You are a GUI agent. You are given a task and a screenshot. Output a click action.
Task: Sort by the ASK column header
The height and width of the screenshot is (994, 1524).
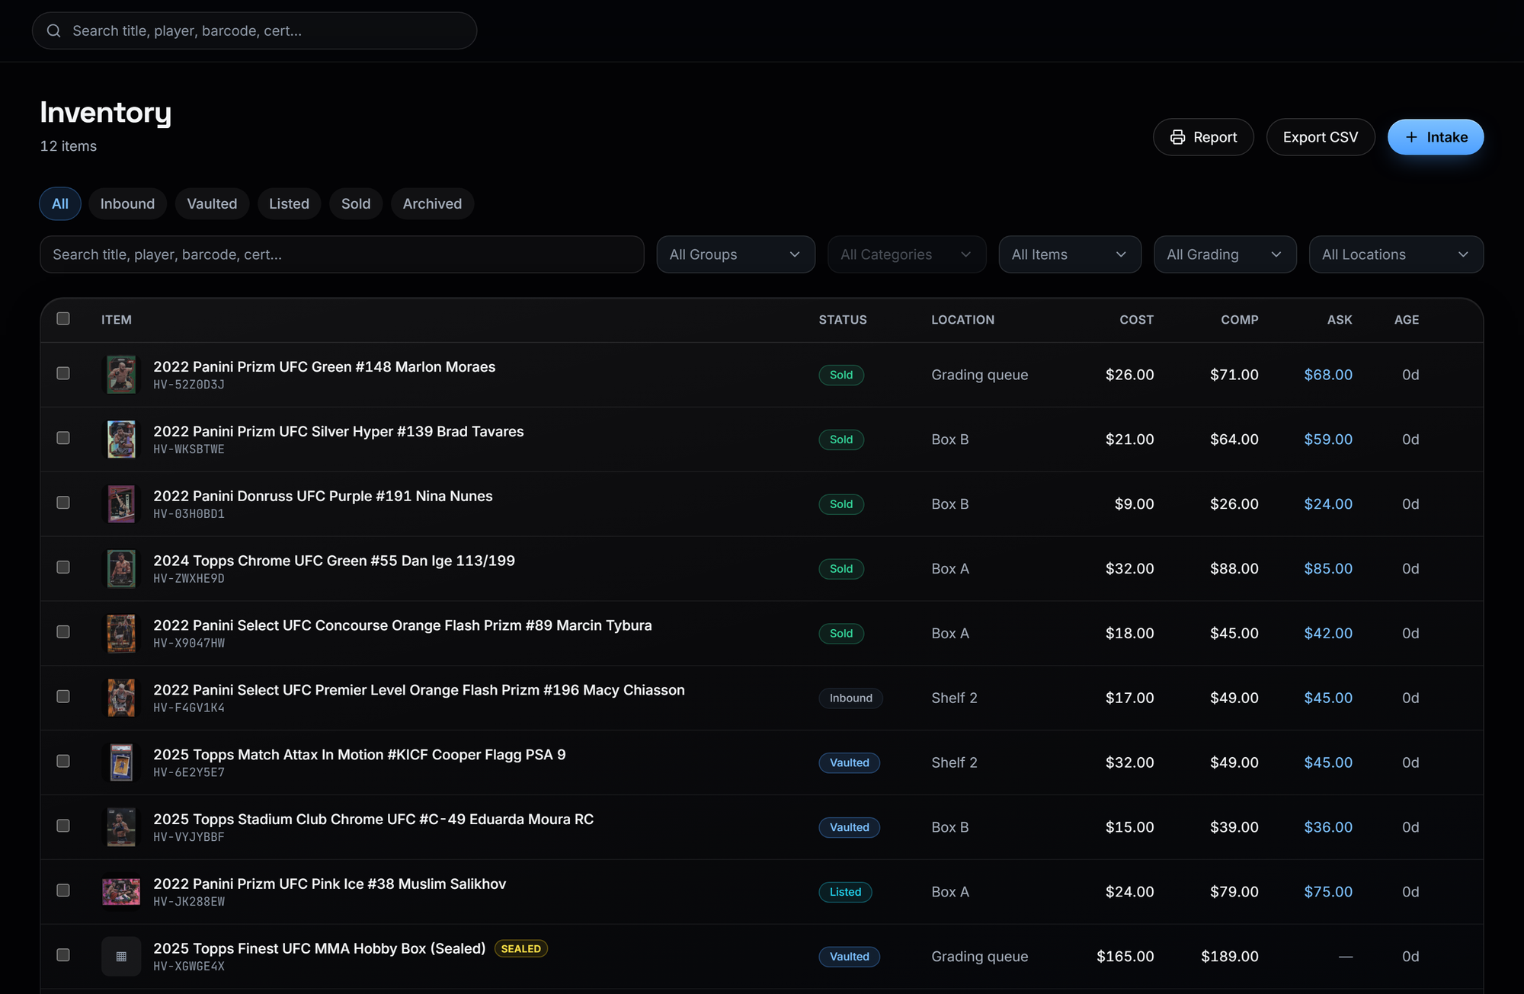1340,320
